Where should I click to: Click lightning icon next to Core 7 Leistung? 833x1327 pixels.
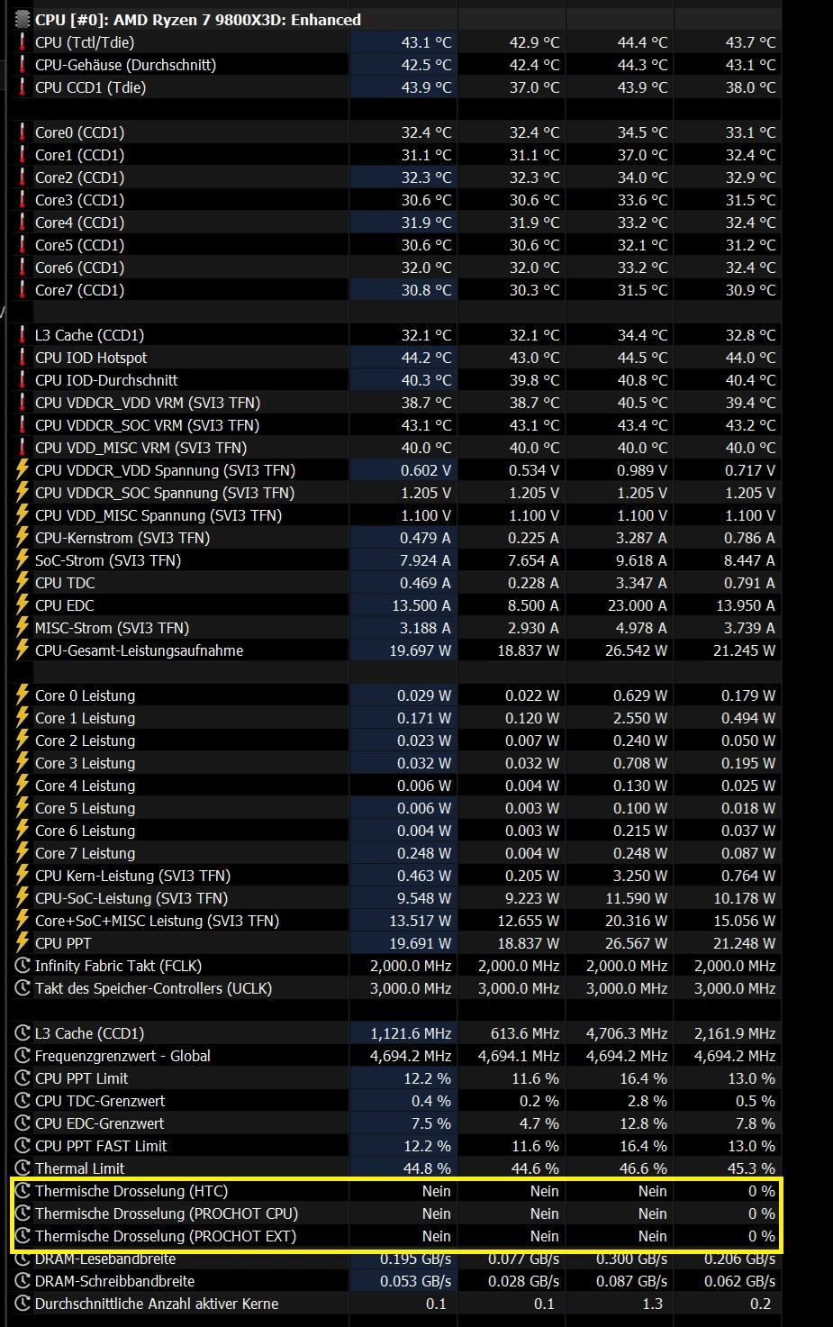click(23, 853)
